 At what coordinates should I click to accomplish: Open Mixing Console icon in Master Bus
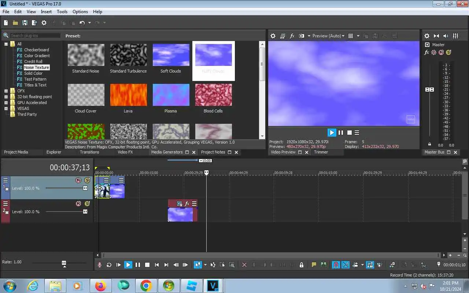tap(455, 36)
